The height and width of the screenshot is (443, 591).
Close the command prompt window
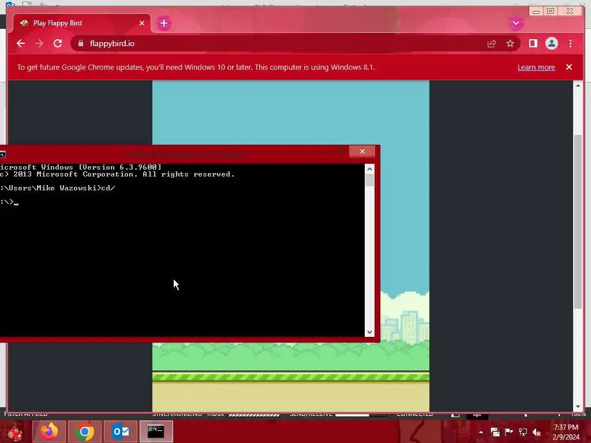point(362,152)
